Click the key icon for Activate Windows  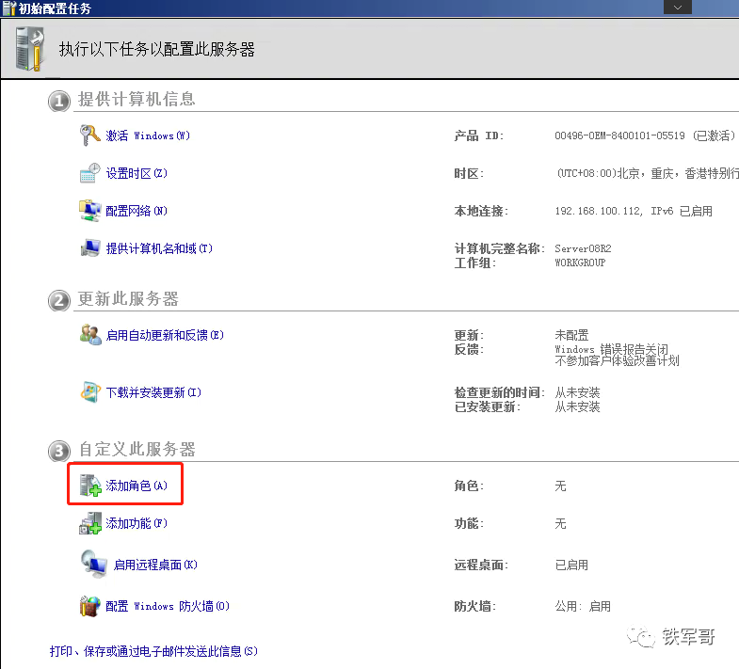[89, 135]
